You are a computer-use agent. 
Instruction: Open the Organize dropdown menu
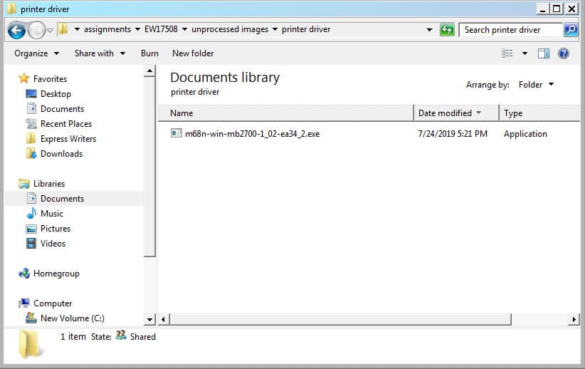pos(31,53)
